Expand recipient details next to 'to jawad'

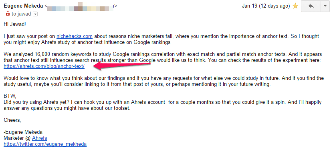coord(36,14)
